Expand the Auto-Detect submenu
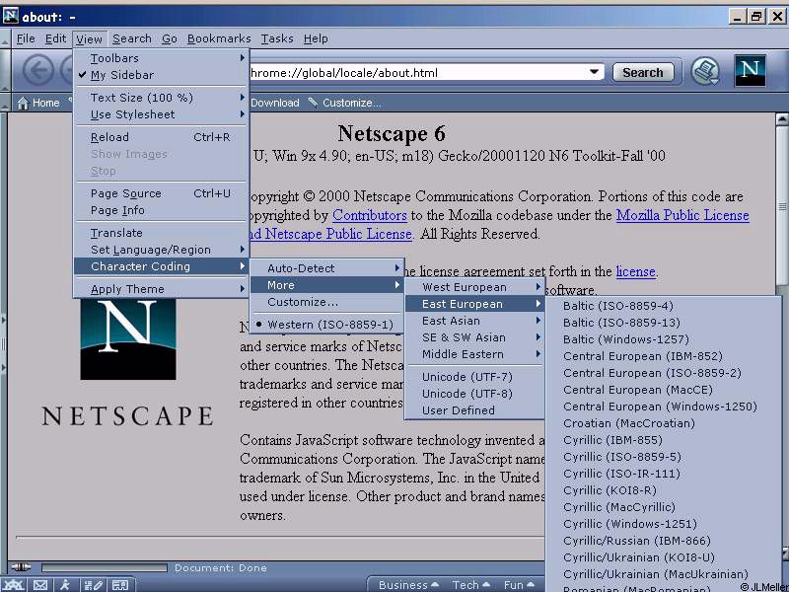The image size is (789, 592). 326,268
